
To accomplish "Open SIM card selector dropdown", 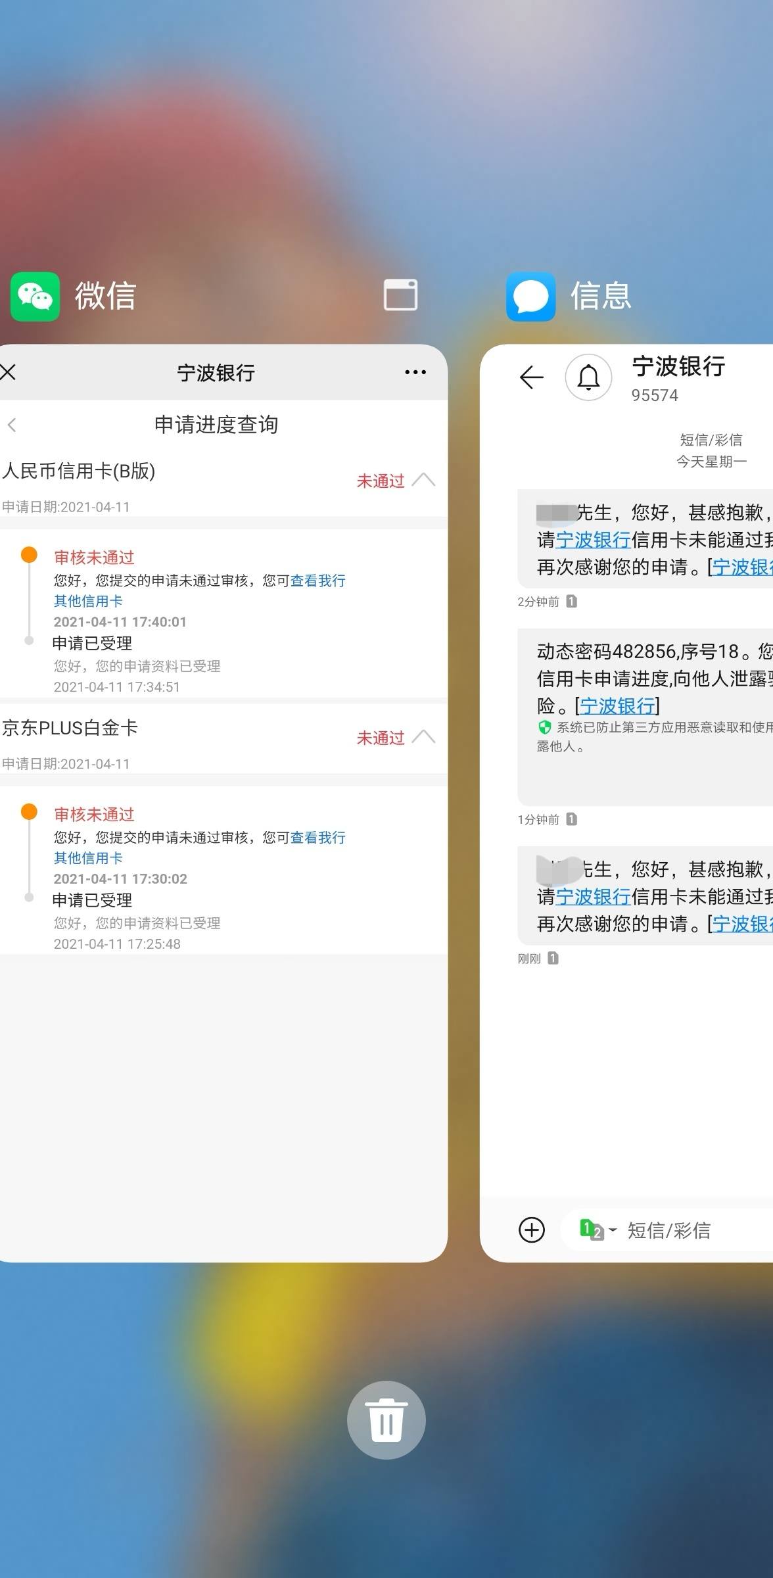I will [598, 1230].
